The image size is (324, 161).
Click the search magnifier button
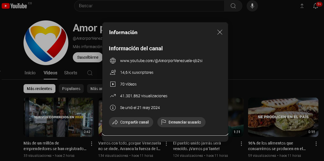click(233, 6)
